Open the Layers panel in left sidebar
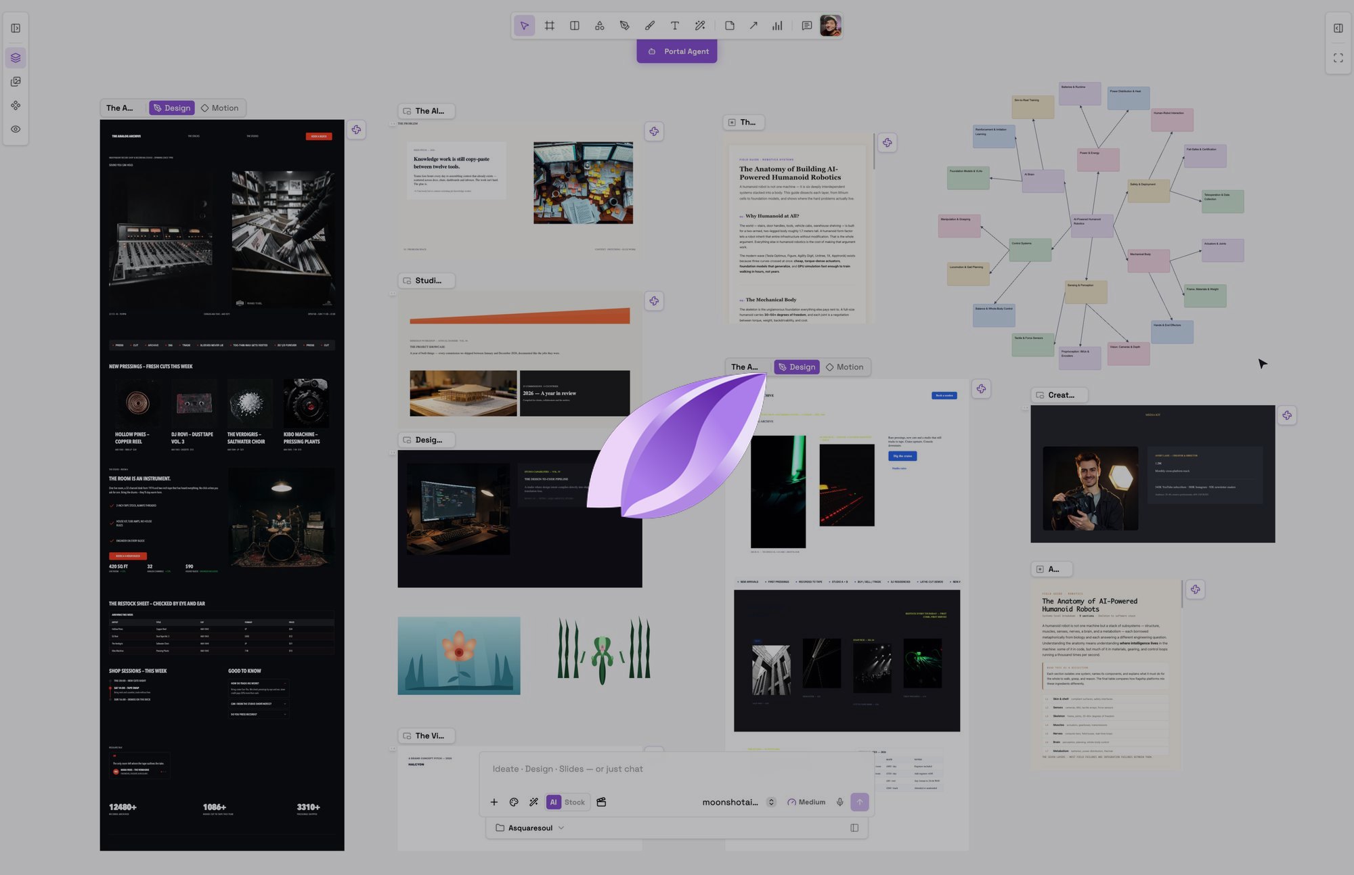Image resolution: width=1354 pixels, height=875 pixels. tap(16, 58)
